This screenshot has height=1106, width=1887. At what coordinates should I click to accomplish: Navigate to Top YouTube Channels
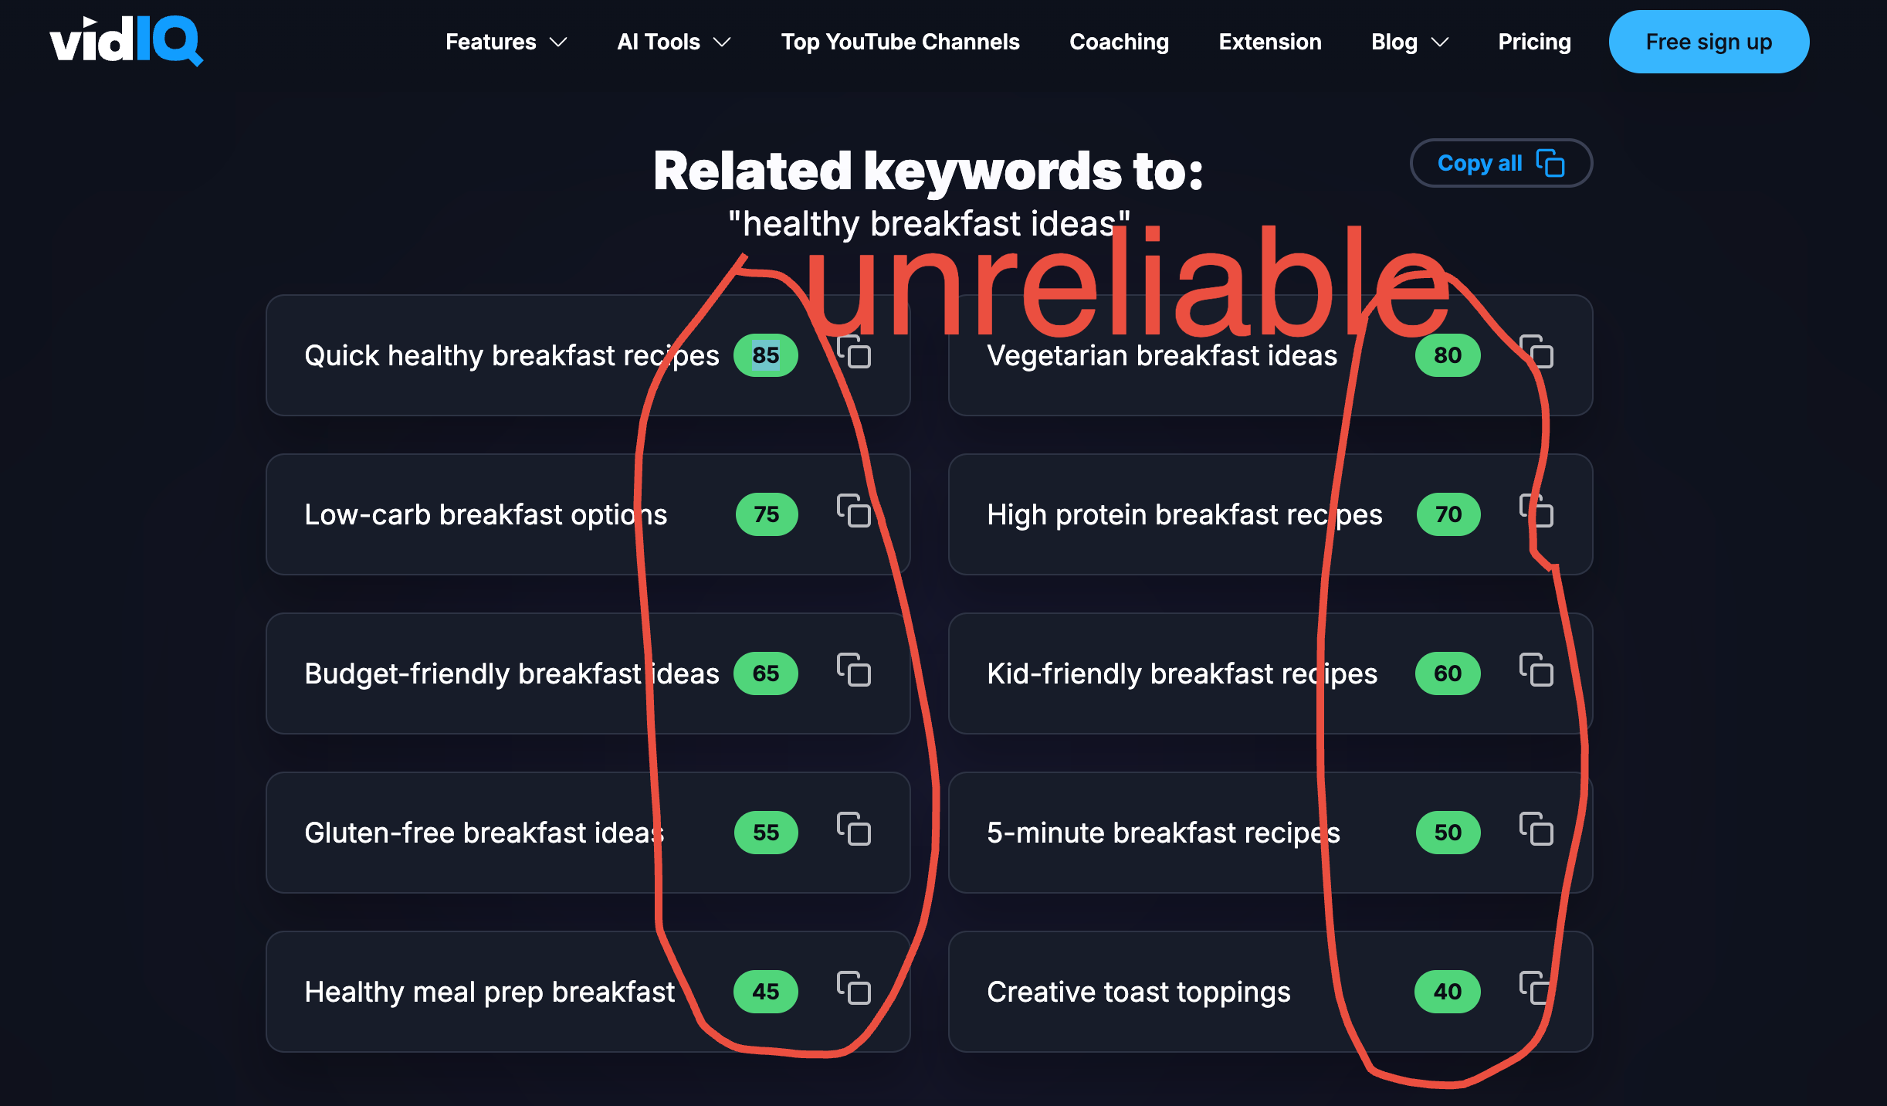[899, 42]
